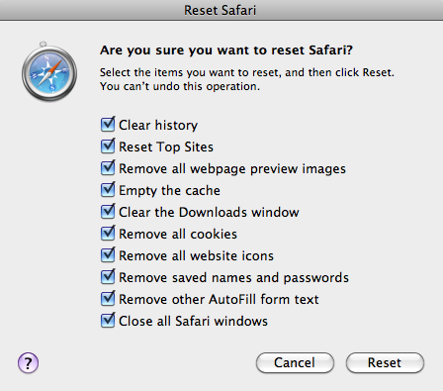Toggle the Empty the cache checkbox
Screen dimensions: 443x391
[x=108, y=190]
